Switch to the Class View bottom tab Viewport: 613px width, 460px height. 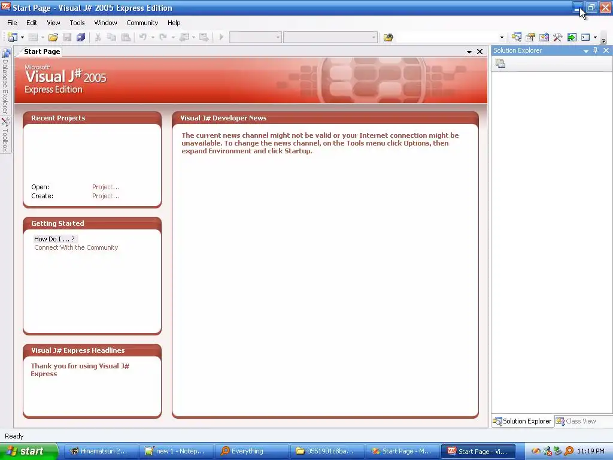(576, 421)
